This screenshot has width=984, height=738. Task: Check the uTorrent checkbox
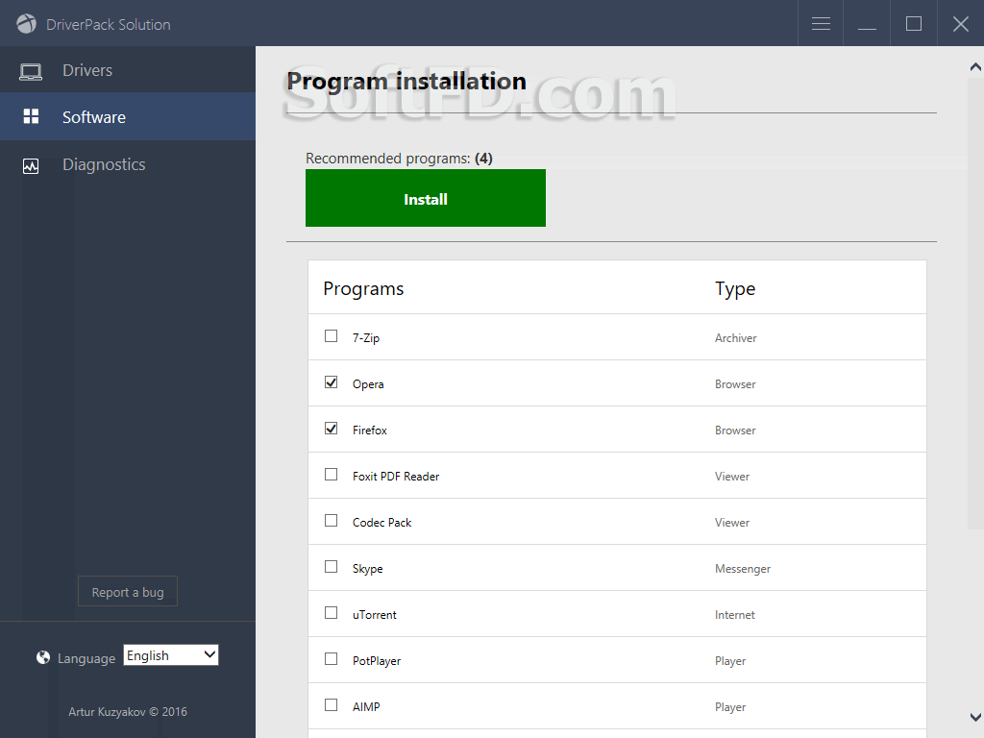coord(331,612)
